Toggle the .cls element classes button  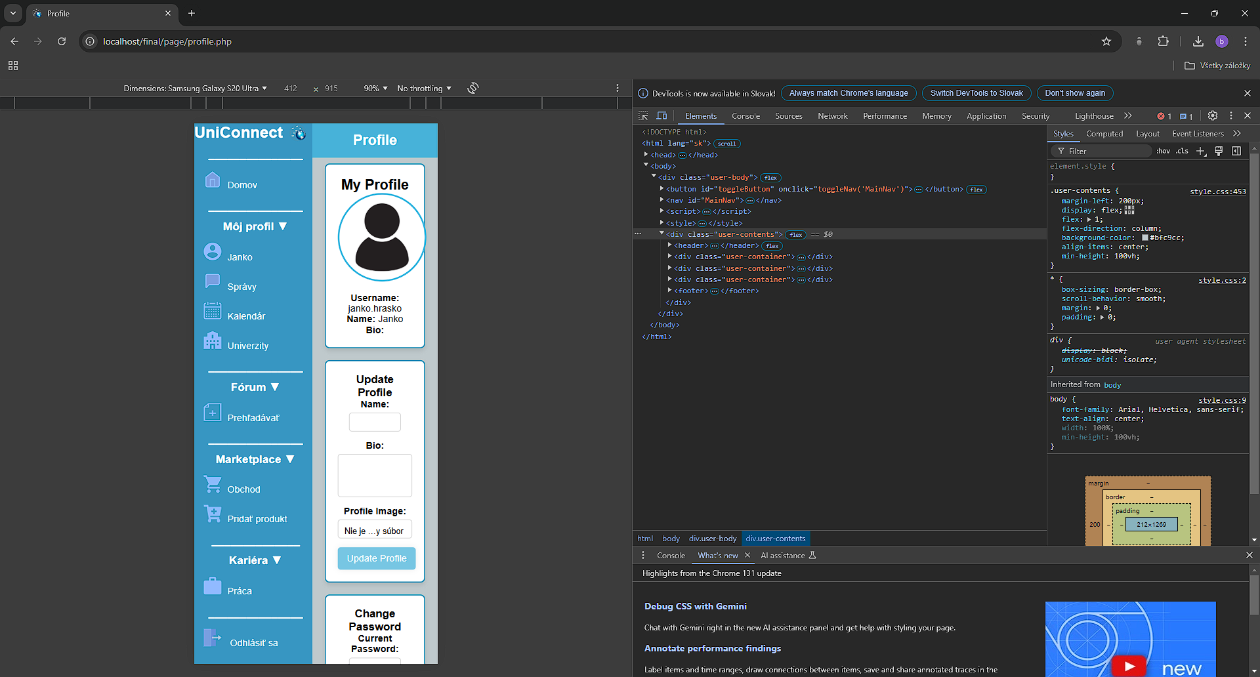[1182, 151]
